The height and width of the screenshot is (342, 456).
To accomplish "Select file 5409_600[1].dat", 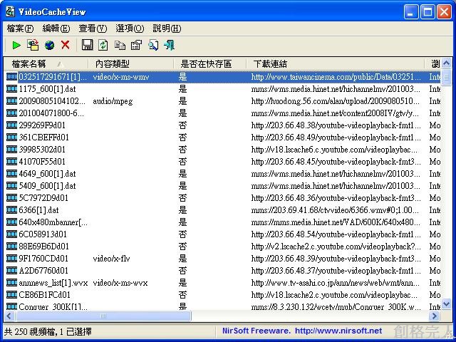I will (x=48, y=186).
